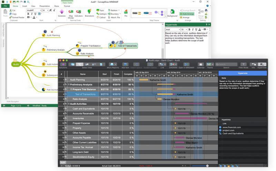This screenshot has width=276, height=171.
Task: Click the Hypernote blue header button
Action: click(243, 73)
